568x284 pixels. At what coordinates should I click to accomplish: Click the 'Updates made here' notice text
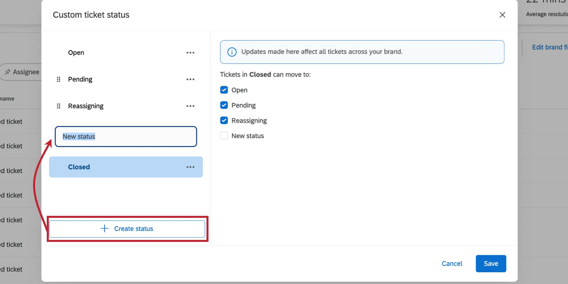(322, 52)
